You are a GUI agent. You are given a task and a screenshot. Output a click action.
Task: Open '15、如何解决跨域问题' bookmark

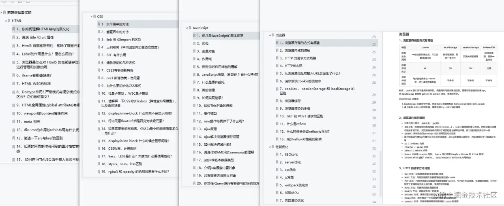click(214, 144)
